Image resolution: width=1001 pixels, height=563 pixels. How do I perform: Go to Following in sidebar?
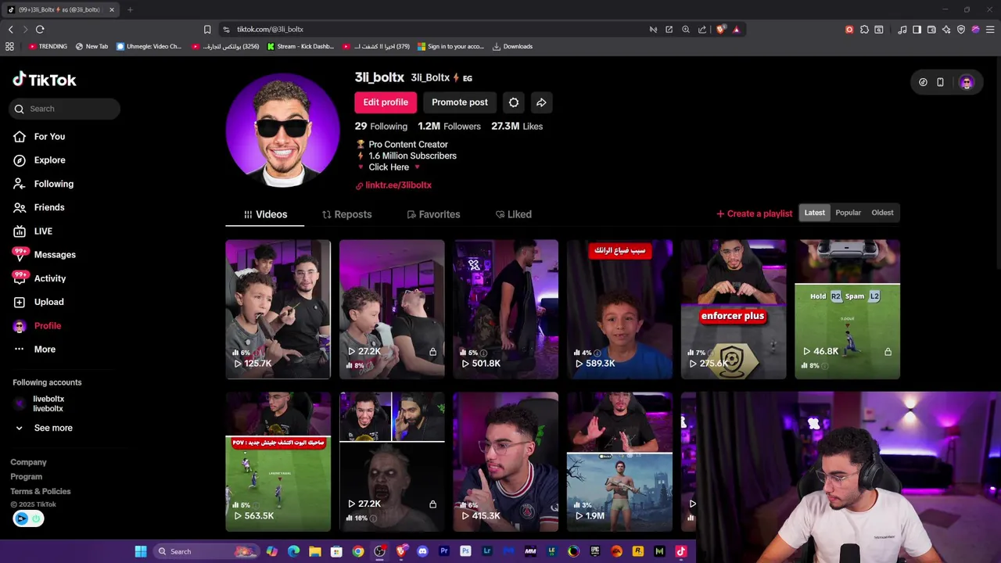pos(43,184)
